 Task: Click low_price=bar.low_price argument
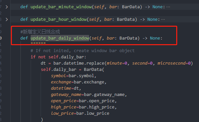pos(80,113)
